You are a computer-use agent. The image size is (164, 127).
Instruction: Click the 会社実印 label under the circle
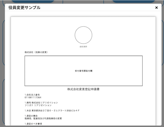(x=83, y=47)
